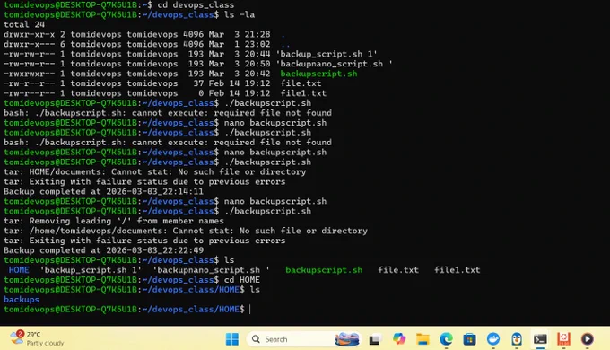Click 'Backup completed at 2026-03-03_22:14:11' line
Image resolution: width=610 pixels, height=350 pixels.
(103, 191)
